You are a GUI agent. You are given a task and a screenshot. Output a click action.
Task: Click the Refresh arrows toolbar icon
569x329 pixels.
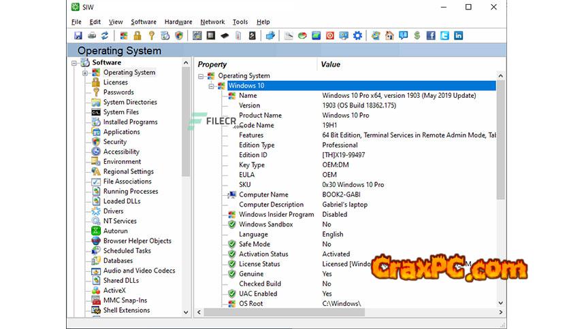pos(105,35)
